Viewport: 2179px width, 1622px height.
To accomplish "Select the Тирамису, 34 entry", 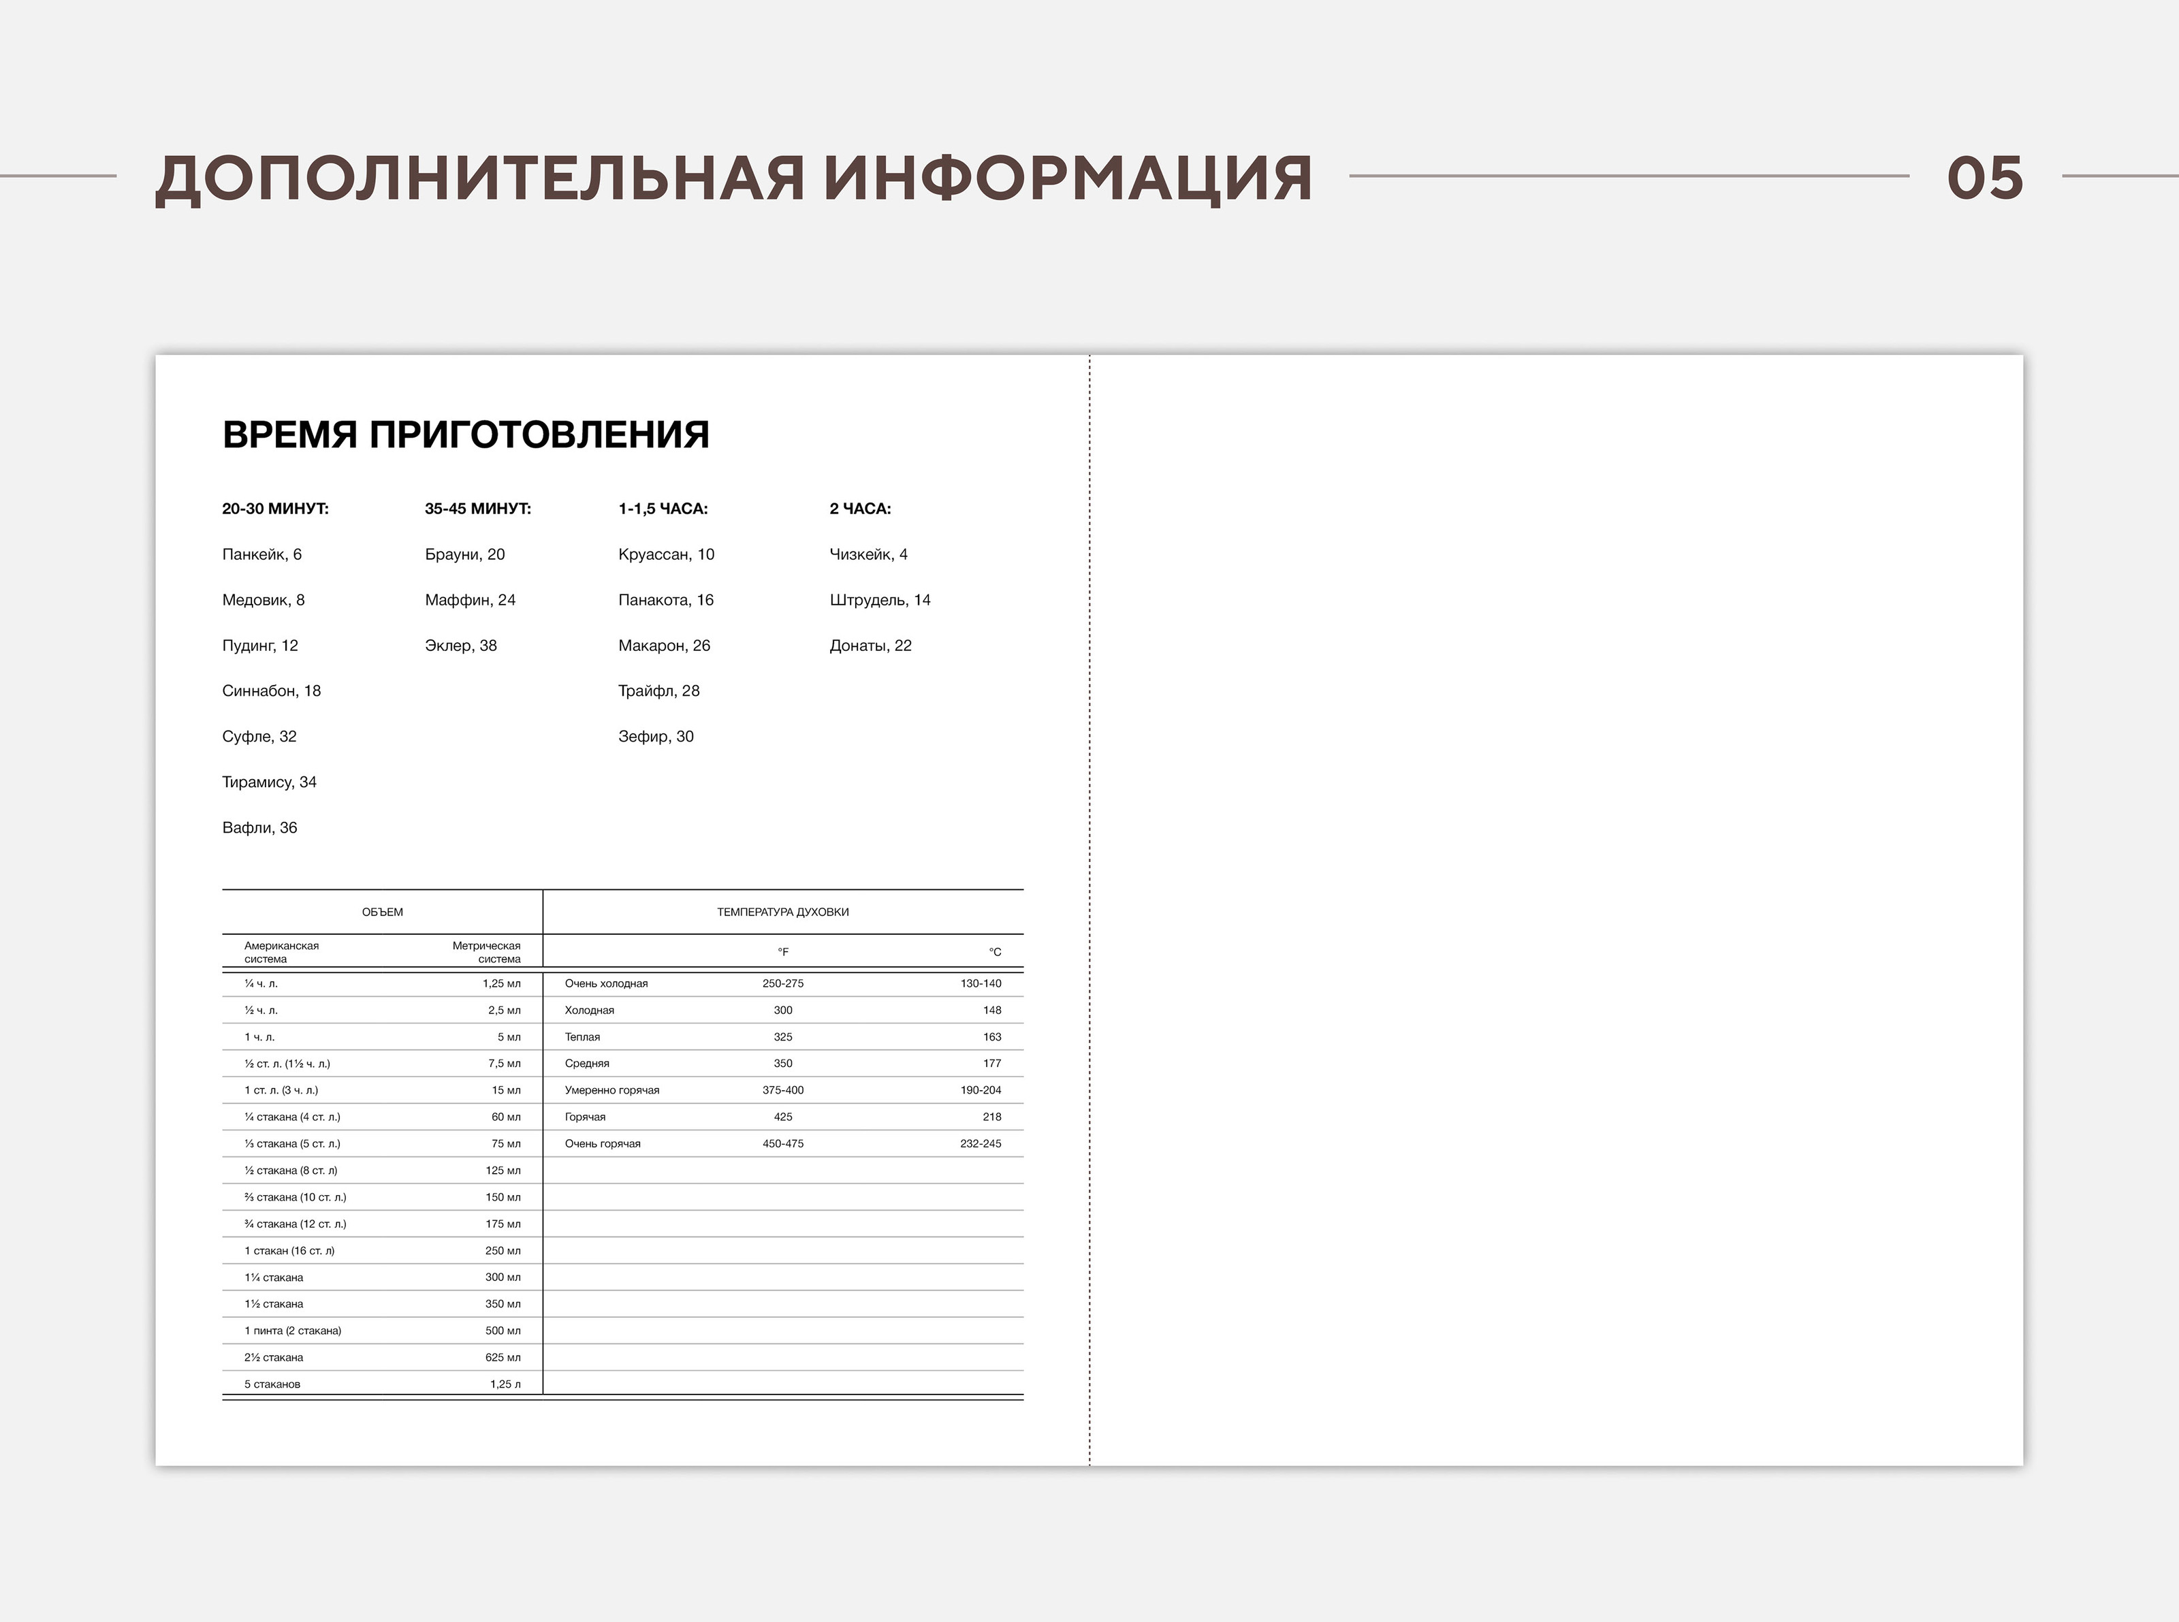I will [x=269, y=782].
